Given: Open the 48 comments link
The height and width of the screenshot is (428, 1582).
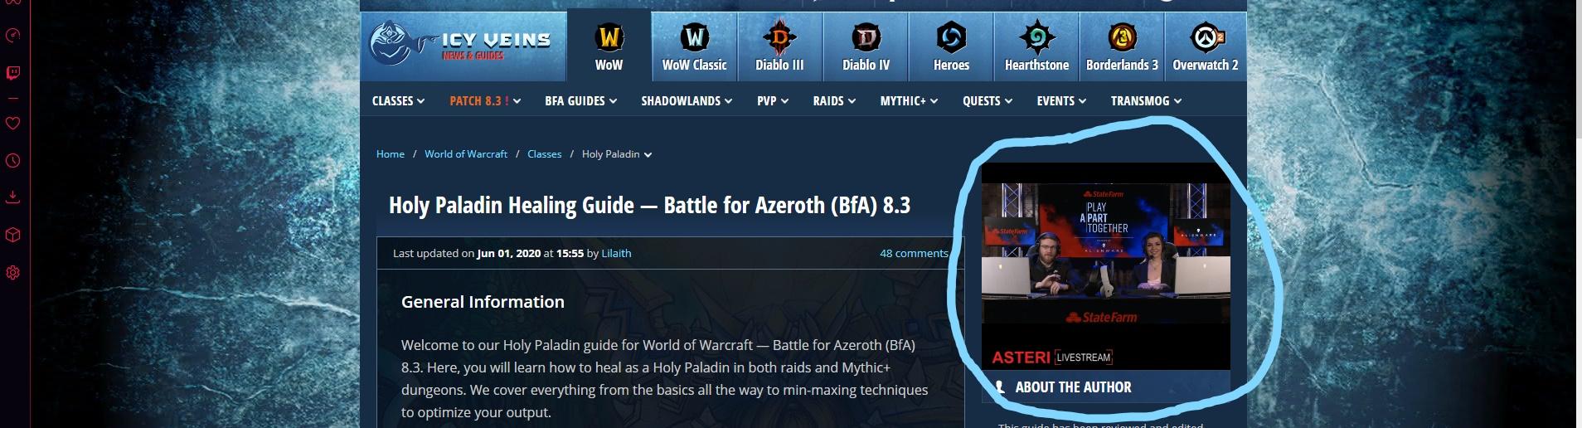Looking at the screenshot, I should [x=914, y=254].
